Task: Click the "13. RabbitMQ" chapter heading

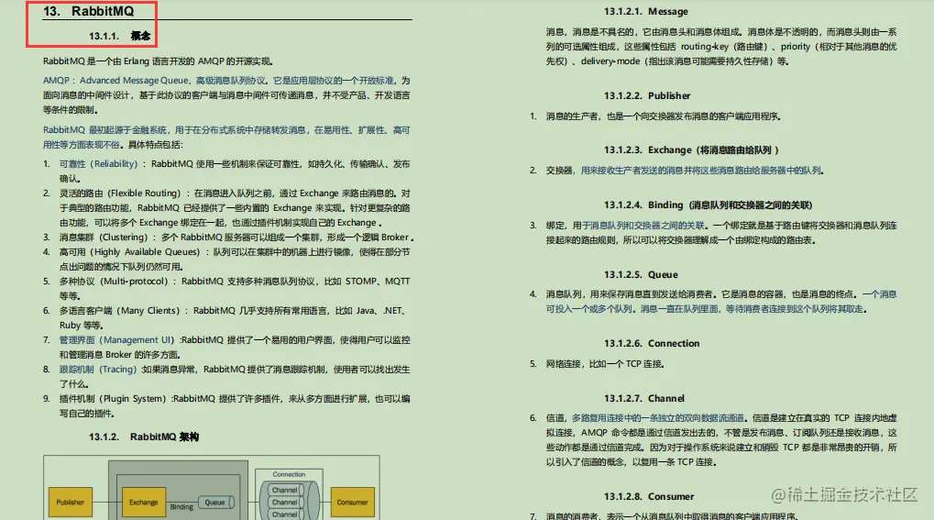Action: pyautogui.click(x=89, y=11)
